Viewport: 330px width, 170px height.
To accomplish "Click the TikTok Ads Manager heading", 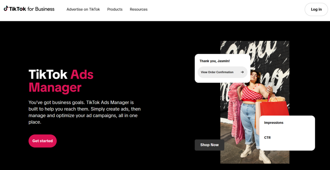I will [61, 81].
